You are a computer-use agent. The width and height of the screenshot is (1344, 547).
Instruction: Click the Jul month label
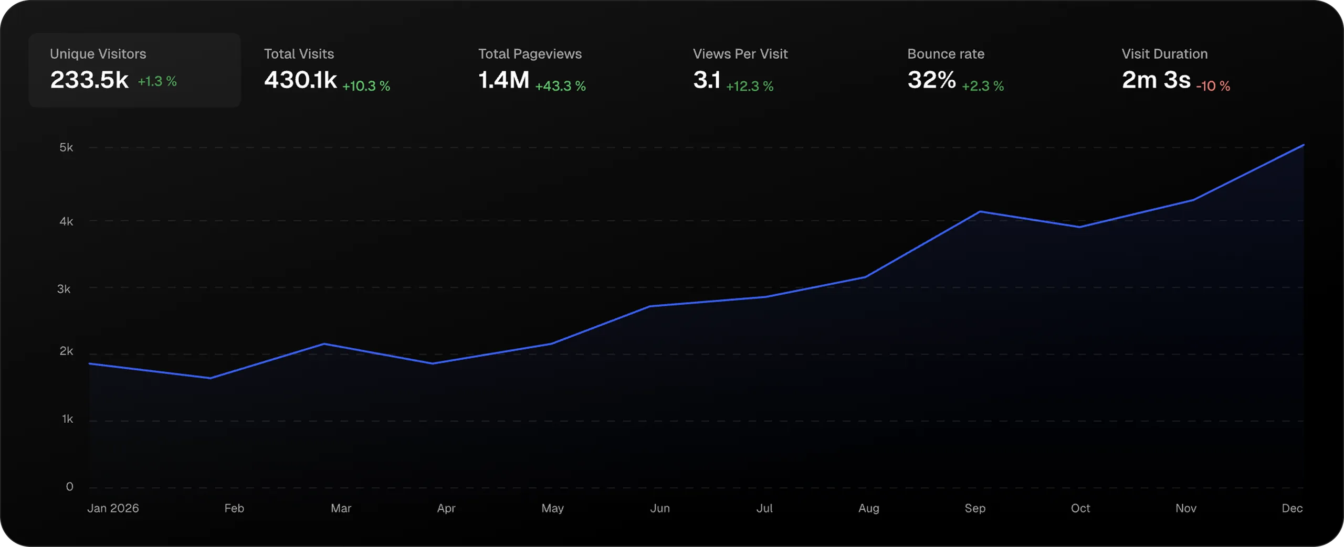click(764, 508)
